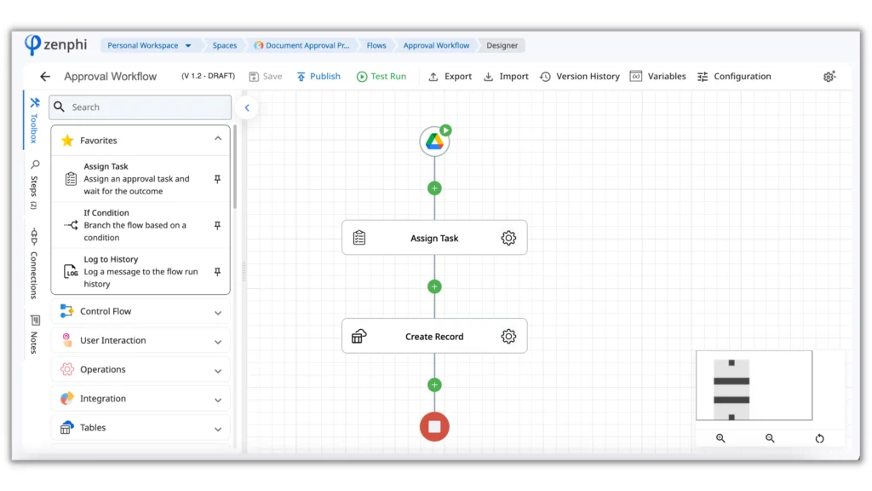This screenshot has width=872, height=491.
Task: Switch to the Notes tab
Action: 34,334
